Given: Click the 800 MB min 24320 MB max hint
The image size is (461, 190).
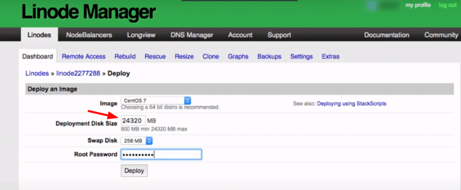Looking at the screenshot, I should 154,129.
